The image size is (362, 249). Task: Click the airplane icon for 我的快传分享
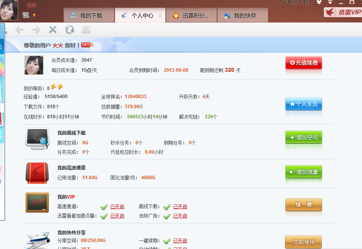click(x=38, y=240)
